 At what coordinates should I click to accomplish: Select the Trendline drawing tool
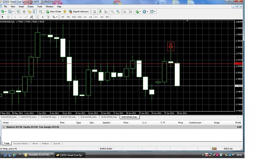click(x=26, y=17)
